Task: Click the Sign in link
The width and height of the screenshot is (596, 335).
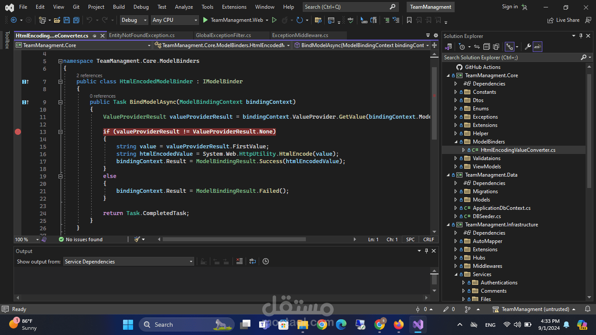Action: click(510, 7)
